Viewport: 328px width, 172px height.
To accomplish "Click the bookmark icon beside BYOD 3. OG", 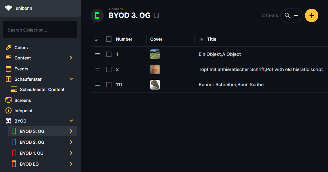I will pos(157,15).
